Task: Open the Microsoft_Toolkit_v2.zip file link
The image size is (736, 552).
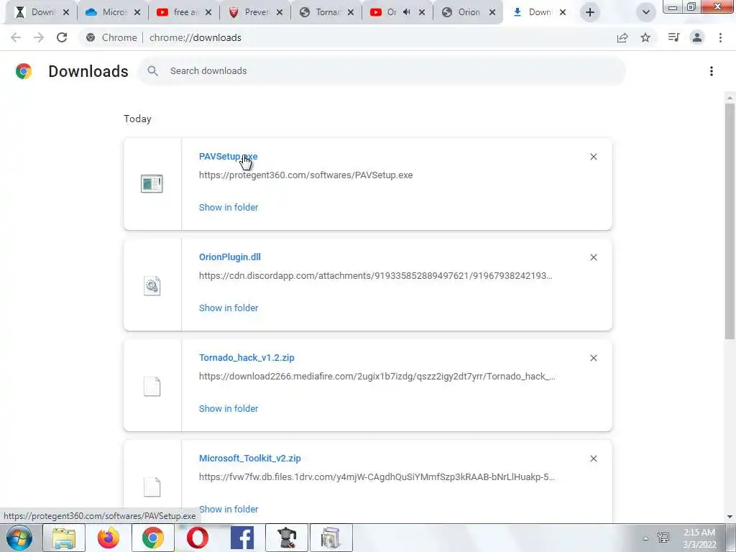Action: point(249,458)
